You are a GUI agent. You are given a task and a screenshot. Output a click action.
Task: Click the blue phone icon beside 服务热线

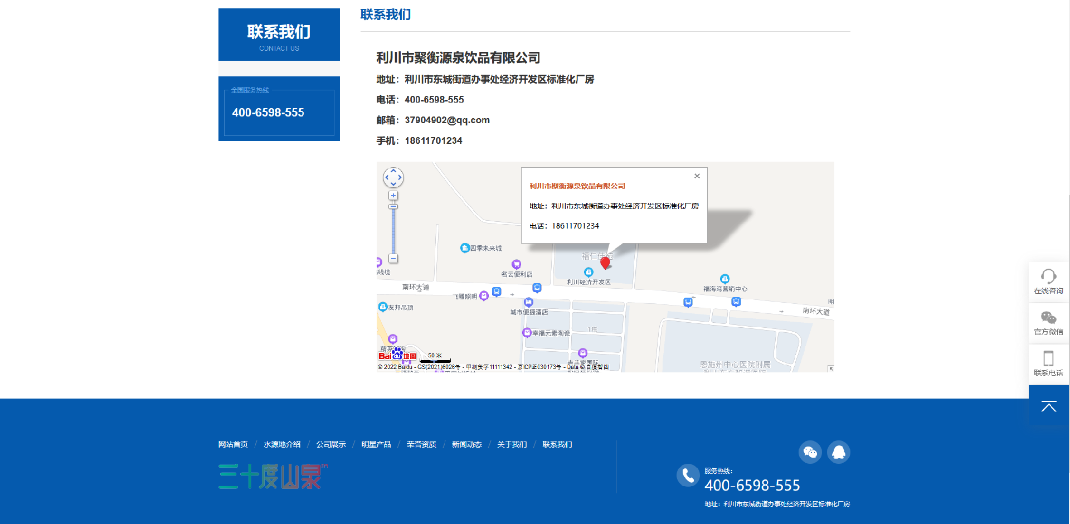[x=688, y=476]
